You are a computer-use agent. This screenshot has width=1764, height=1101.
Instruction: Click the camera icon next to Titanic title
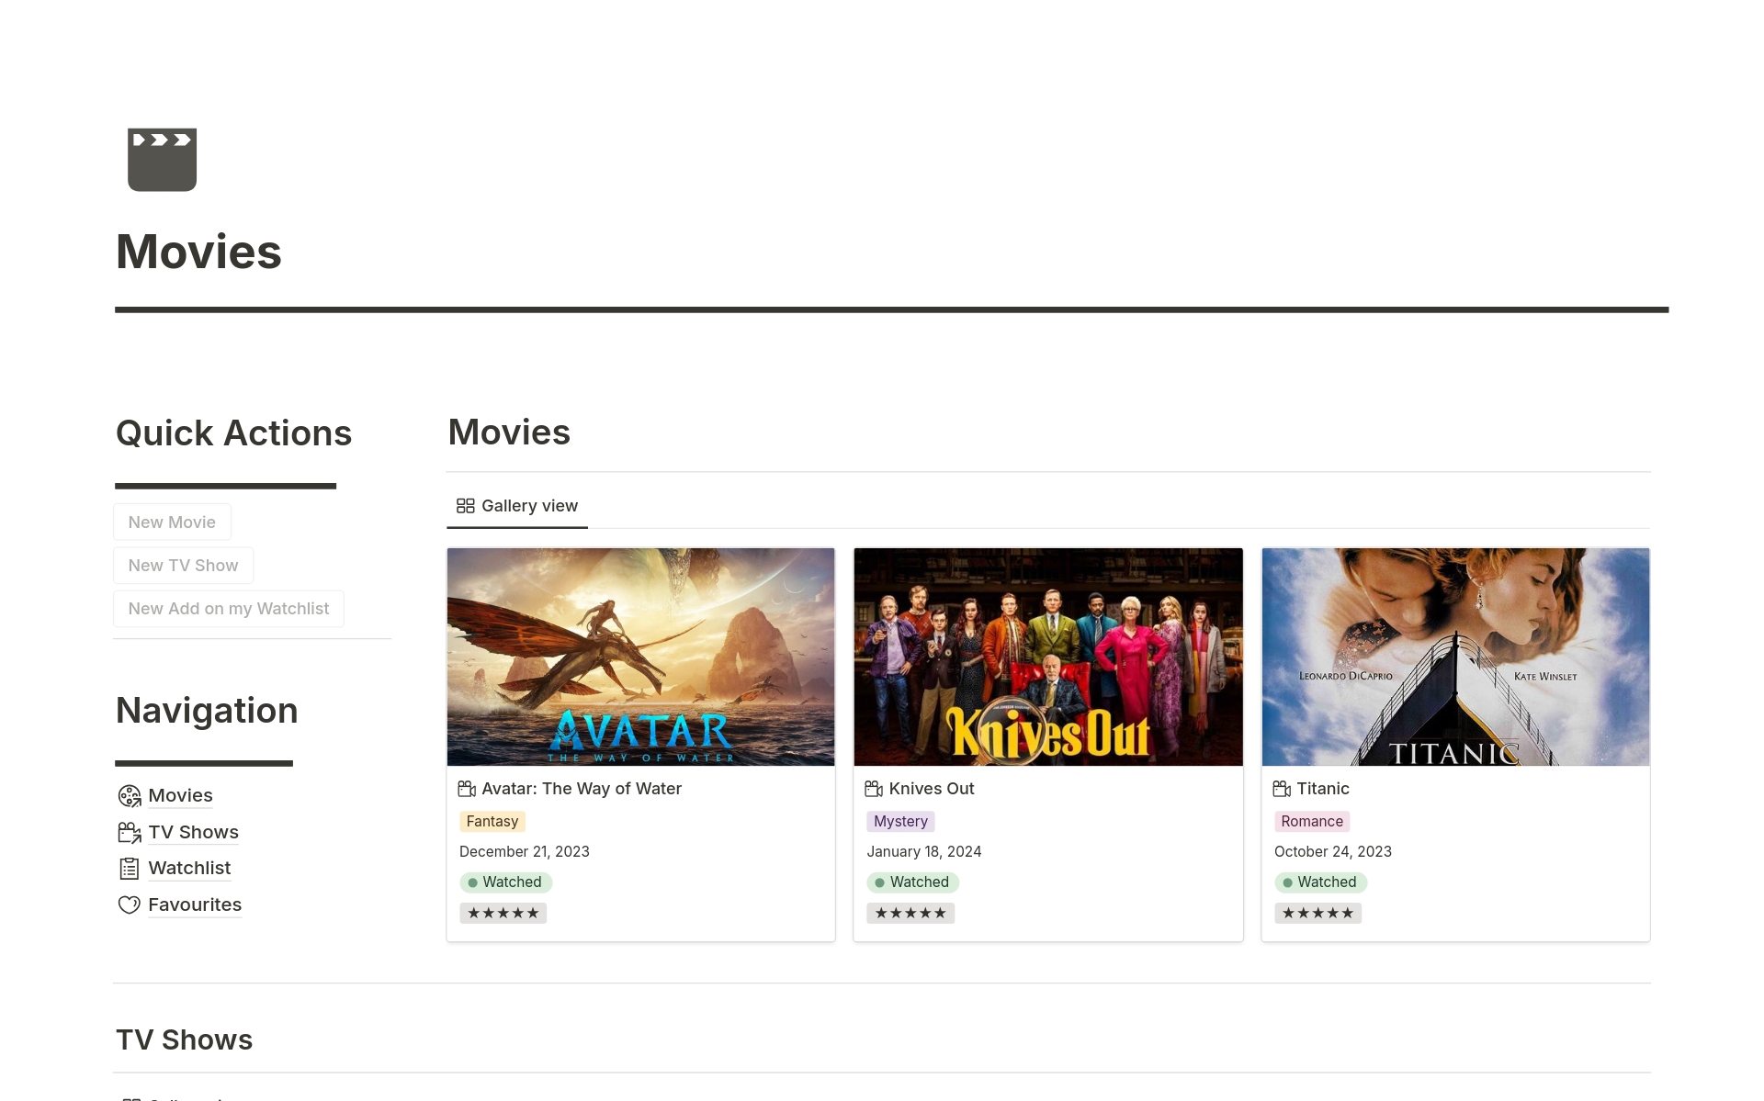pyautogui.click(x=1281, y=788)
